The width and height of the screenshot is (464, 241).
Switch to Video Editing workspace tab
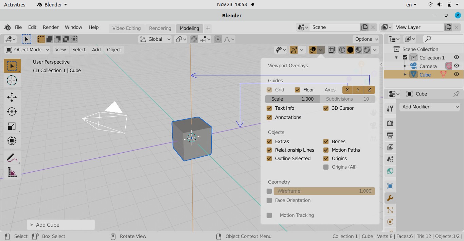[126, 28]
